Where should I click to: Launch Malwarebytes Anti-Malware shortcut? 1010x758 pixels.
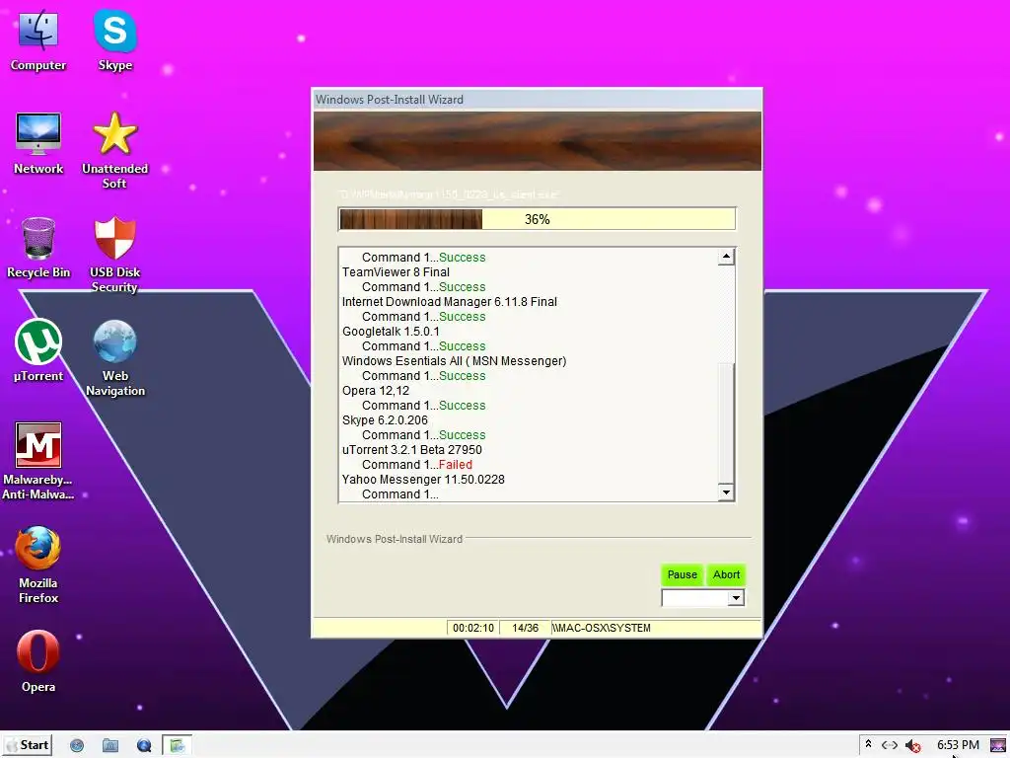[x=38, y=461]
